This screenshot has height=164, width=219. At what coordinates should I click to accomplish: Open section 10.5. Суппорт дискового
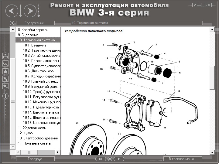tap(42, 66)
